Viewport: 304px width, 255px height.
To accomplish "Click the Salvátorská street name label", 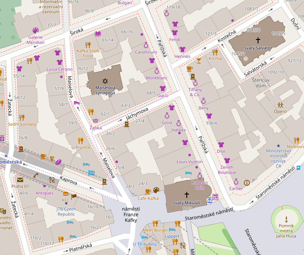I will (255, 69).
